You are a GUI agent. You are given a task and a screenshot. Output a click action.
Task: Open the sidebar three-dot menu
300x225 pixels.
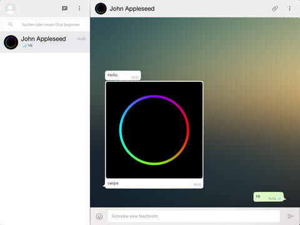(79, 8)
